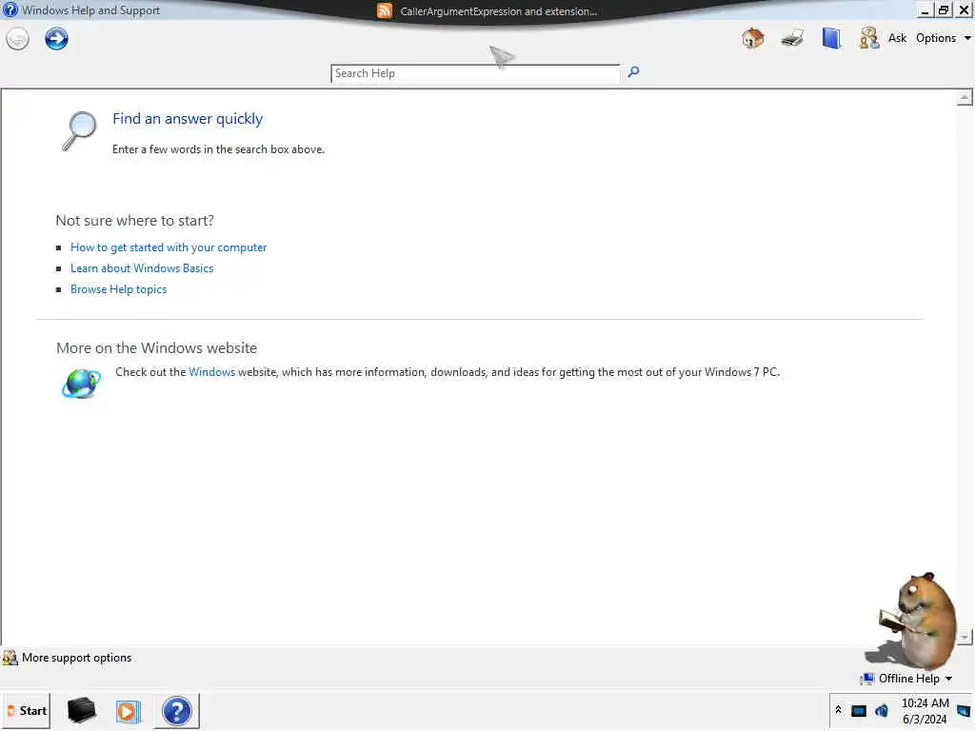
Task: Open the Options dropdown menu
Action: (943, 38)
